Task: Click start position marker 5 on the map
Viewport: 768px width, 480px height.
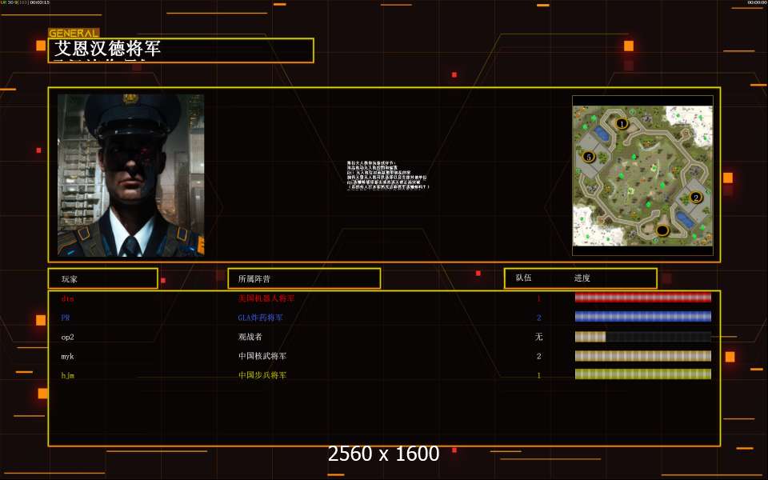Action: [x=589, y=157]
